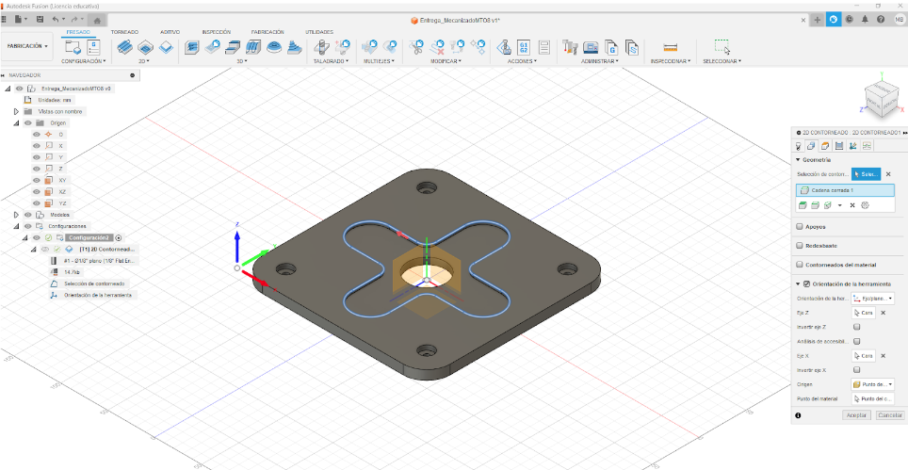Click the Aceptar button

tap(855, 414)
